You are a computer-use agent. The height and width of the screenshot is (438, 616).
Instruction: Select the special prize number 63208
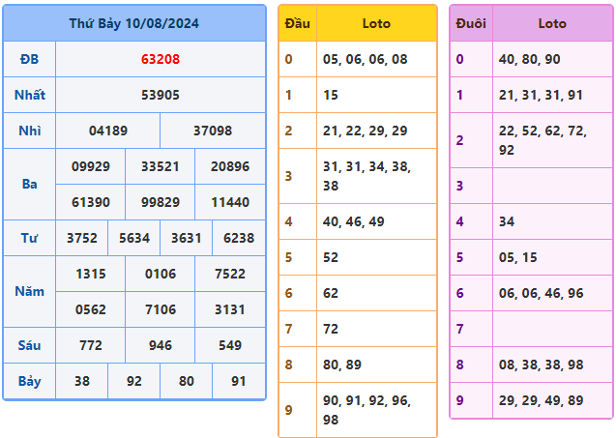160,59
